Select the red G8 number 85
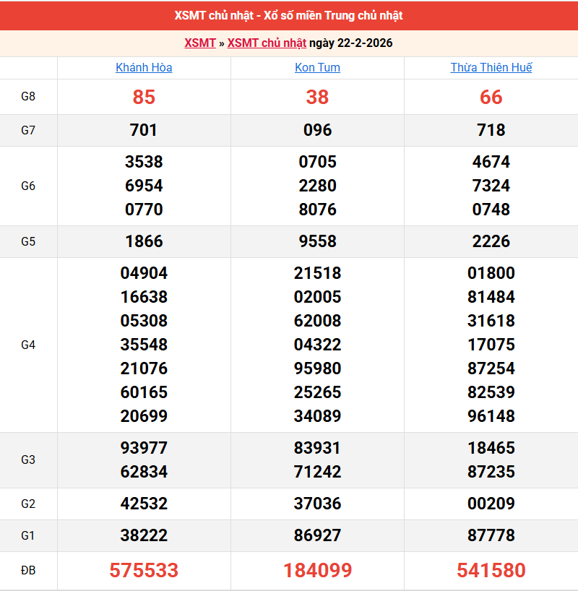Screen dimensions: 578x591 coord(144,97)
